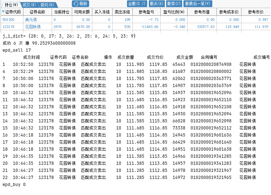Click the 卖出冻结 column header
The height and width of the screenshot is (195, 271).
[123, 12]
